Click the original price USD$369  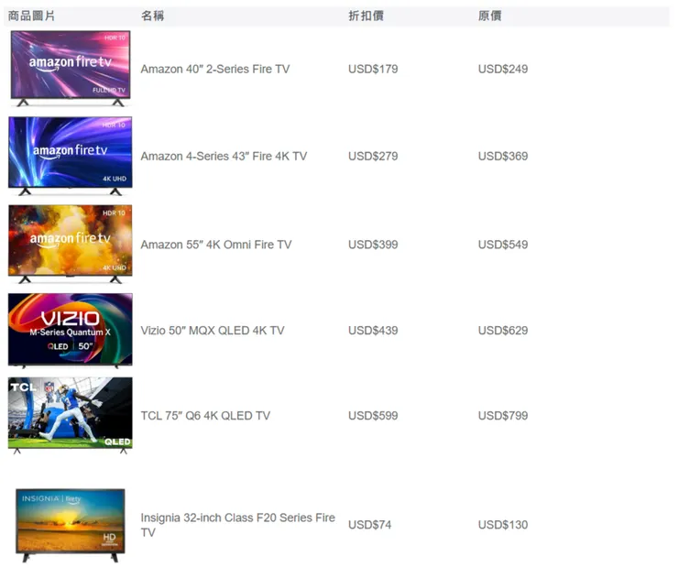(x=503, y=156)
